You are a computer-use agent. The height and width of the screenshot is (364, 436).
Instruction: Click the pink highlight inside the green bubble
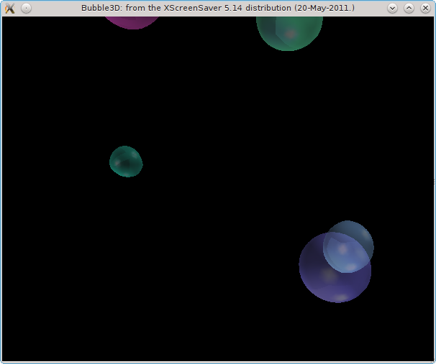click(291, 34)
